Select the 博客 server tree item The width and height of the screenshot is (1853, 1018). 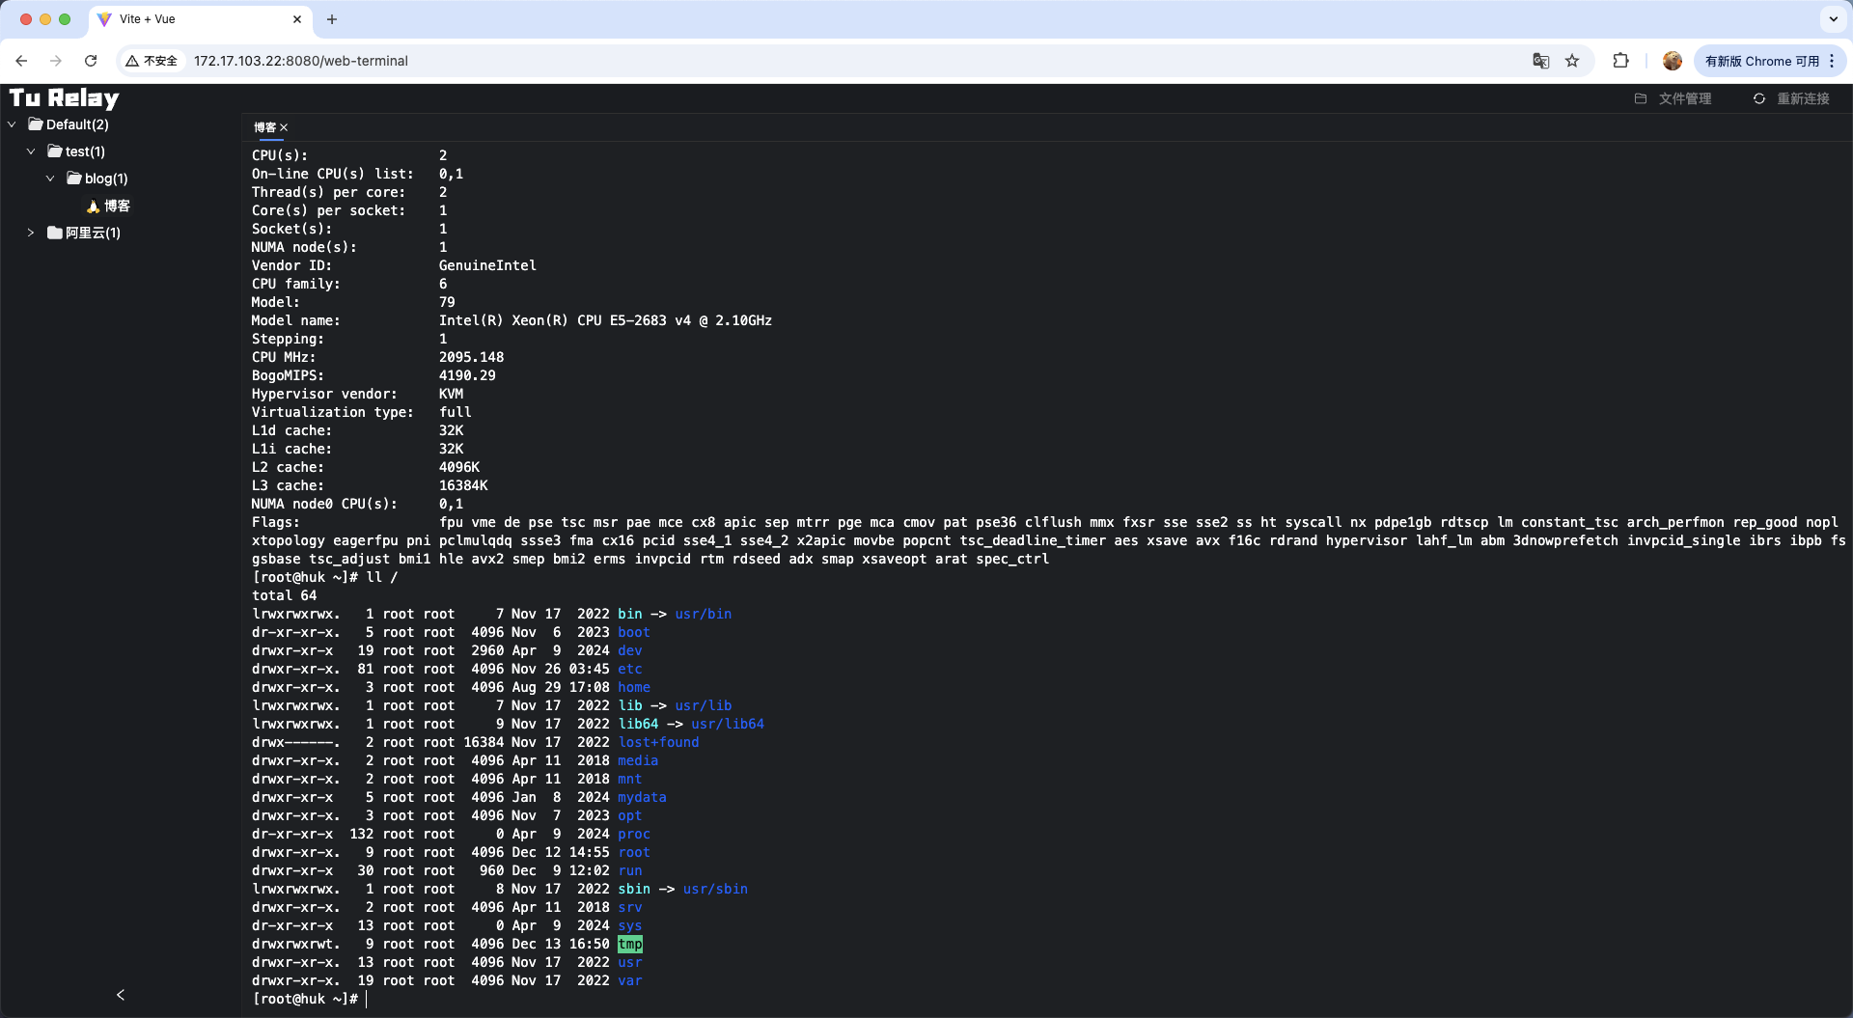click(x=117, y=206)
